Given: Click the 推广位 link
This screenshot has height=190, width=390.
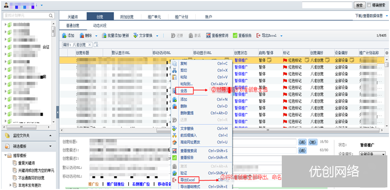Looking at the screenshot, I should (93, 184).
